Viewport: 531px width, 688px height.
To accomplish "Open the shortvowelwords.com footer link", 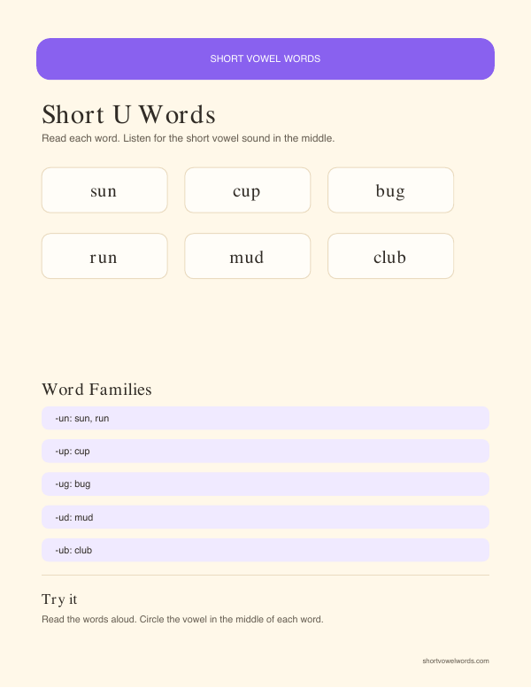I will [456, 661].
